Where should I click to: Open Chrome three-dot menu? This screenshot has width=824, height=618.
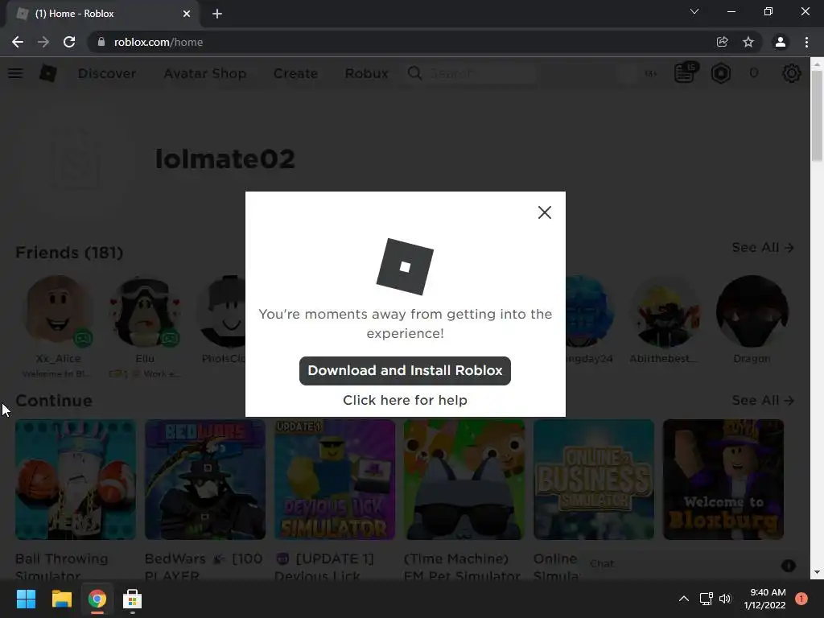point(806,42)
